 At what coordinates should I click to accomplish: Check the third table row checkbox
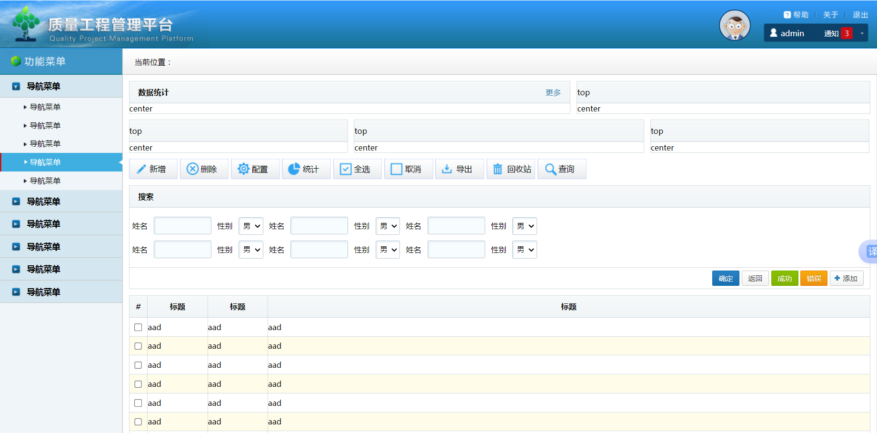click(x=138, y=365)
